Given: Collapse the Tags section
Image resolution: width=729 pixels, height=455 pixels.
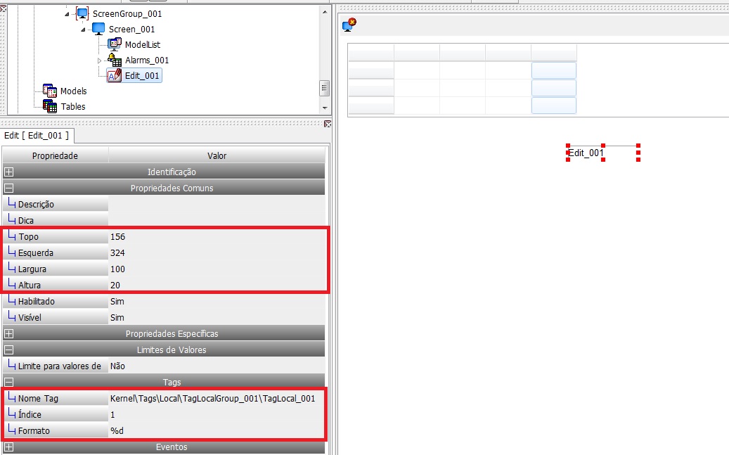Looking at the screenshot, I should point(9,382).
